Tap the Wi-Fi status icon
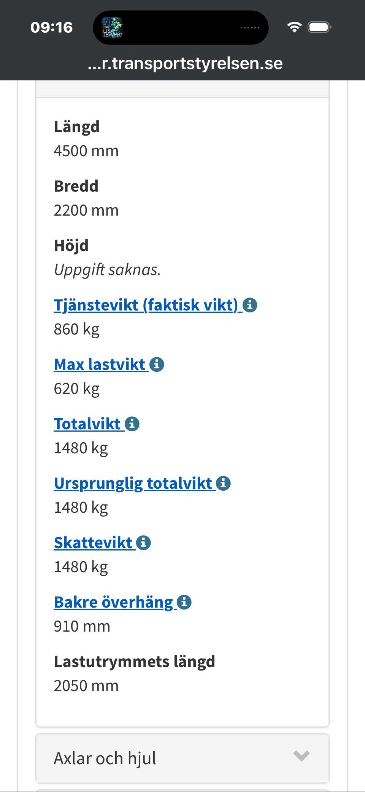Screen dimensions: 365x792 (294, 27)
